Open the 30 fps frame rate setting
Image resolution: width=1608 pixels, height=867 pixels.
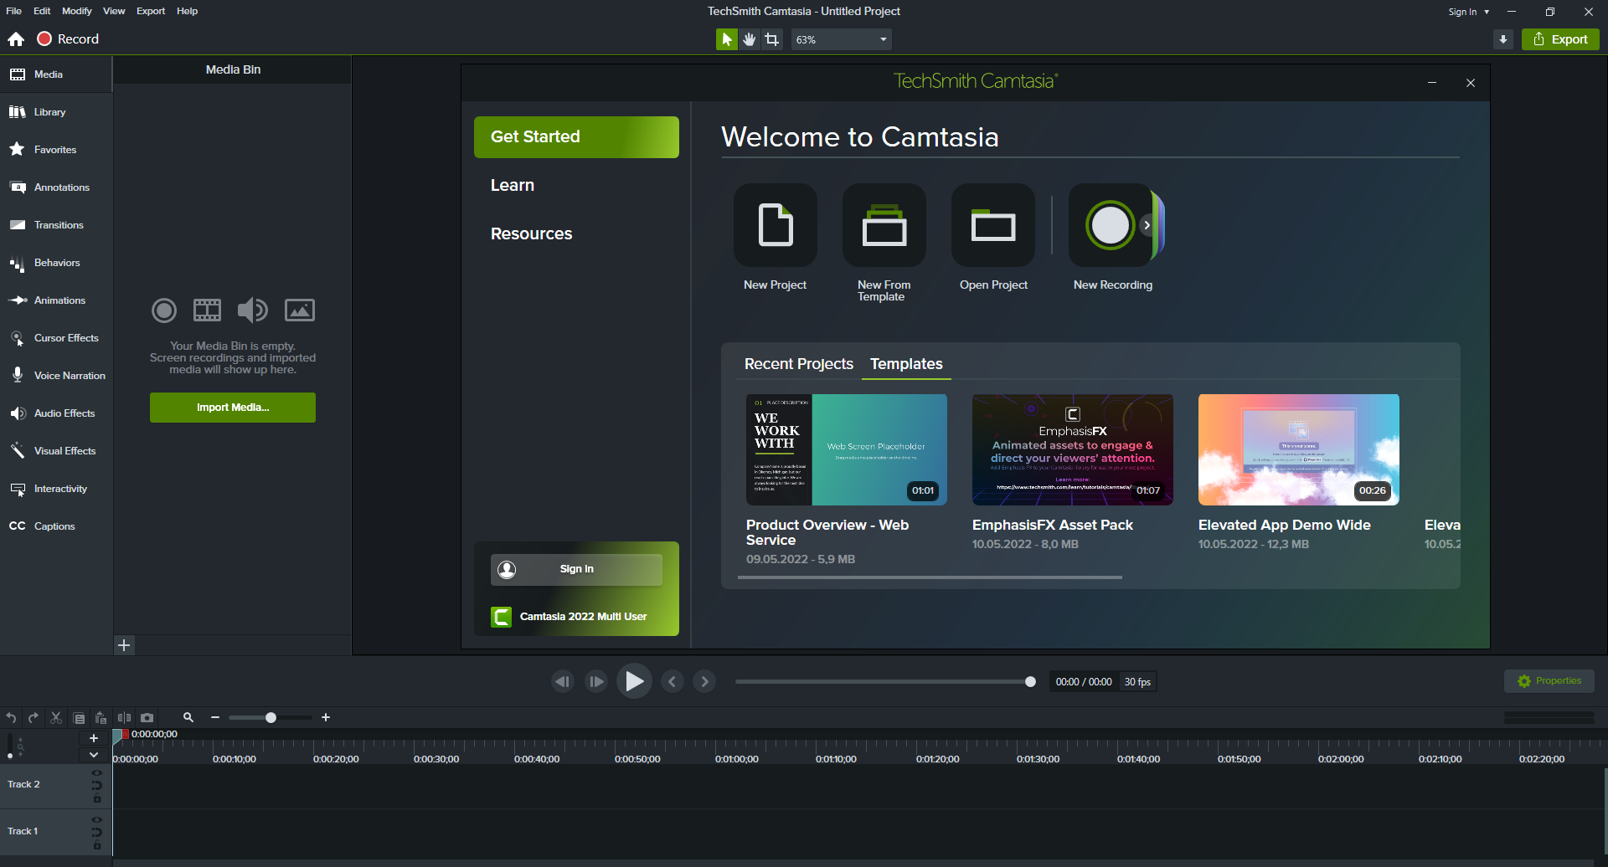click(1137, 682)
